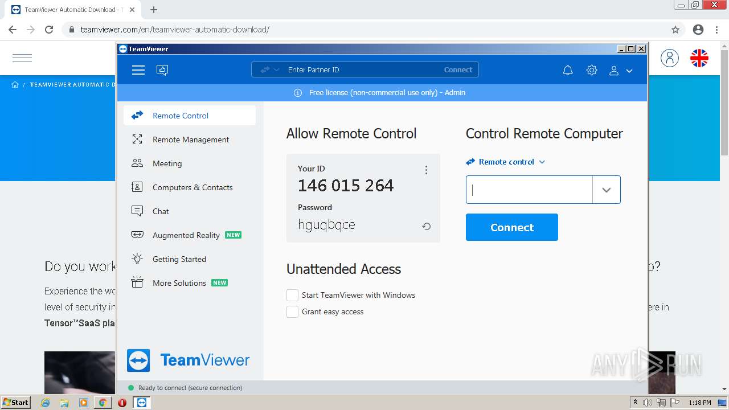Image resolution: width=729 pixels, height=410 pixels.
Task: Open Chrome from the taskbar
Action: pos(103,403)
